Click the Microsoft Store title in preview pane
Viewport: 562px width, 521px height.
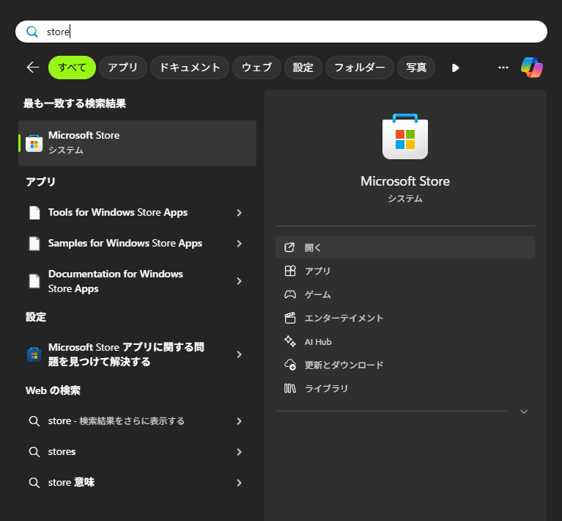point(405,181)
